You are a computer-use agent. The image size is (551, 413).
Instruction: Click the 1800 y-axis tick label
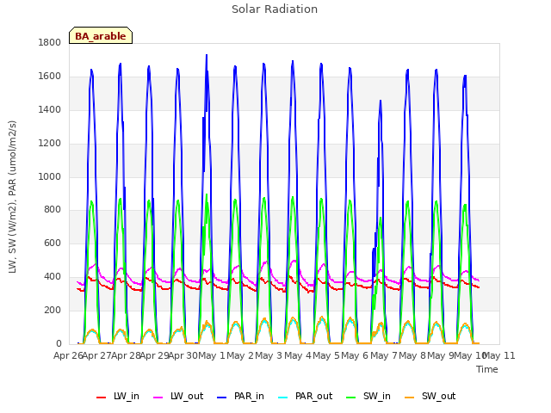click(x=50, y=42)
